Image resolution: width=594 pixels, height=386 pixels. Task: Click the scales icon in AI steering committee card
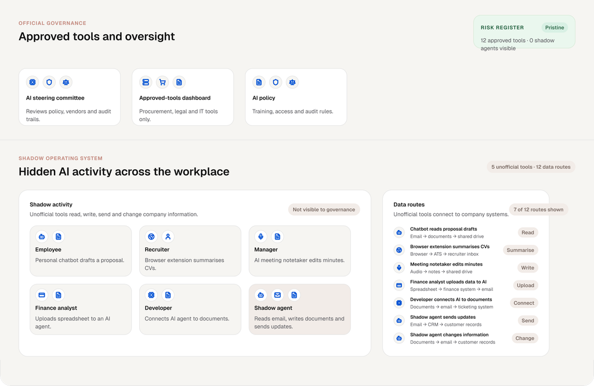(66, 82)
